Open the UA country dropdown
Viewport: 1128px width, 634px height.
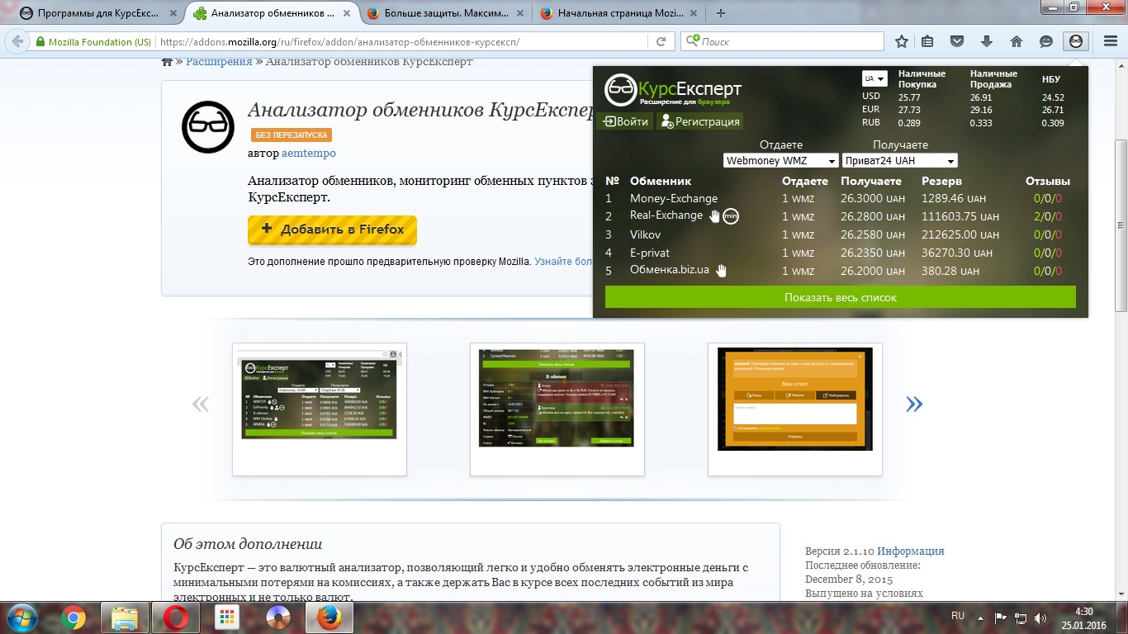click(x=874, y=78)
